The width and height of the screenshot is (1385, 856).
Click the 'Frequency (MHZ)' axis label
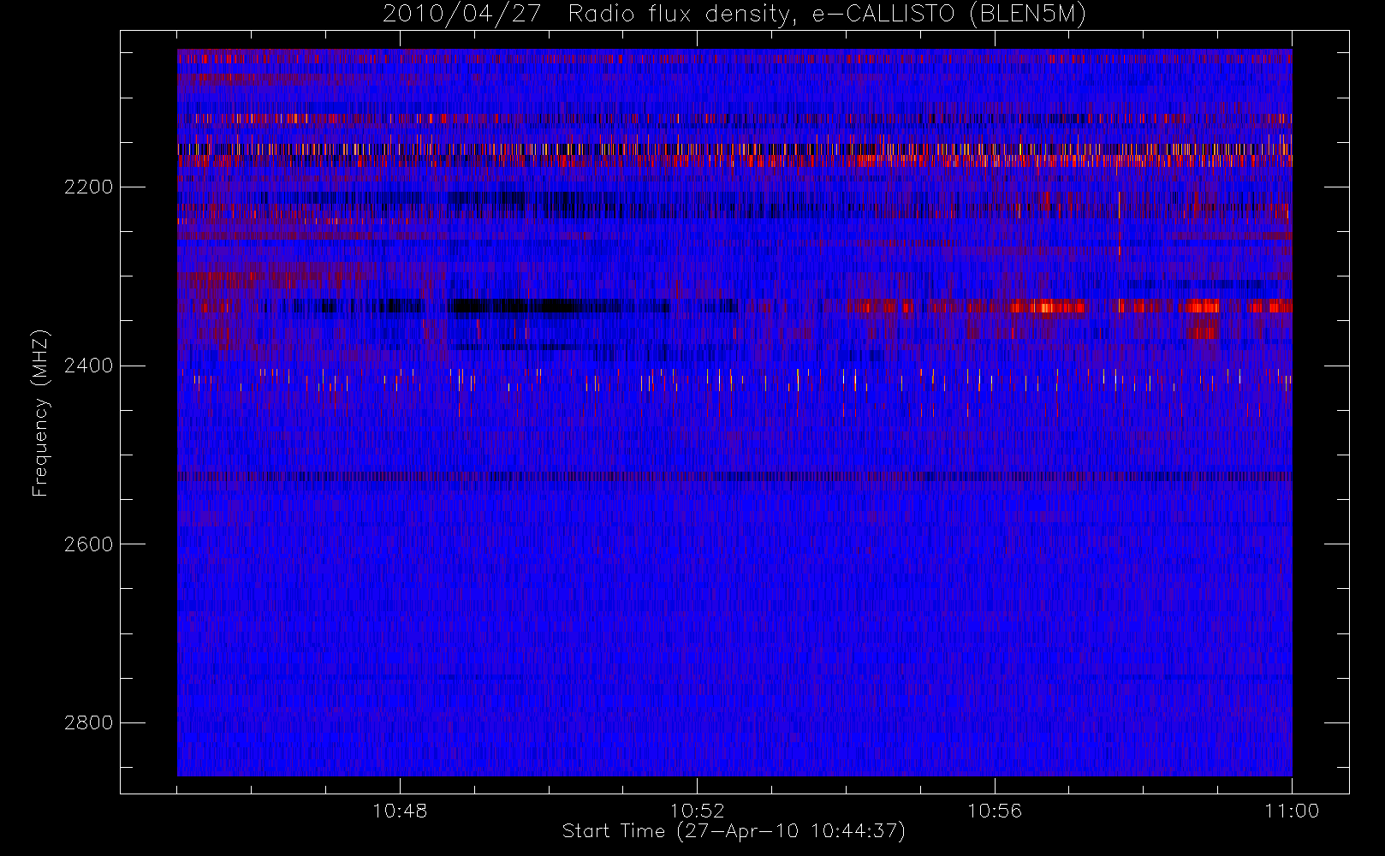40,413
